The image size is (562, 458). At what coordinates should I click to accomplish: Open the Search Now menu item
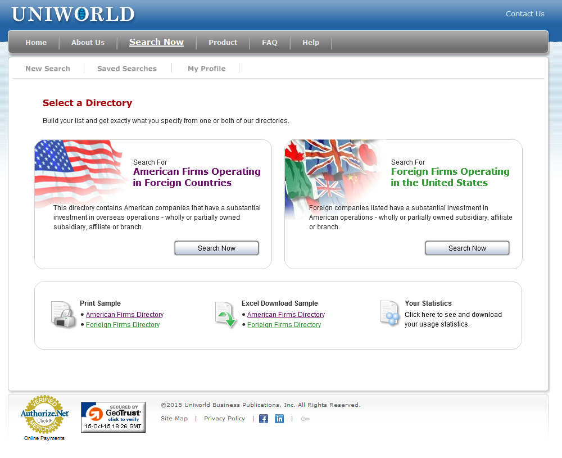click(x=156, y=42)
